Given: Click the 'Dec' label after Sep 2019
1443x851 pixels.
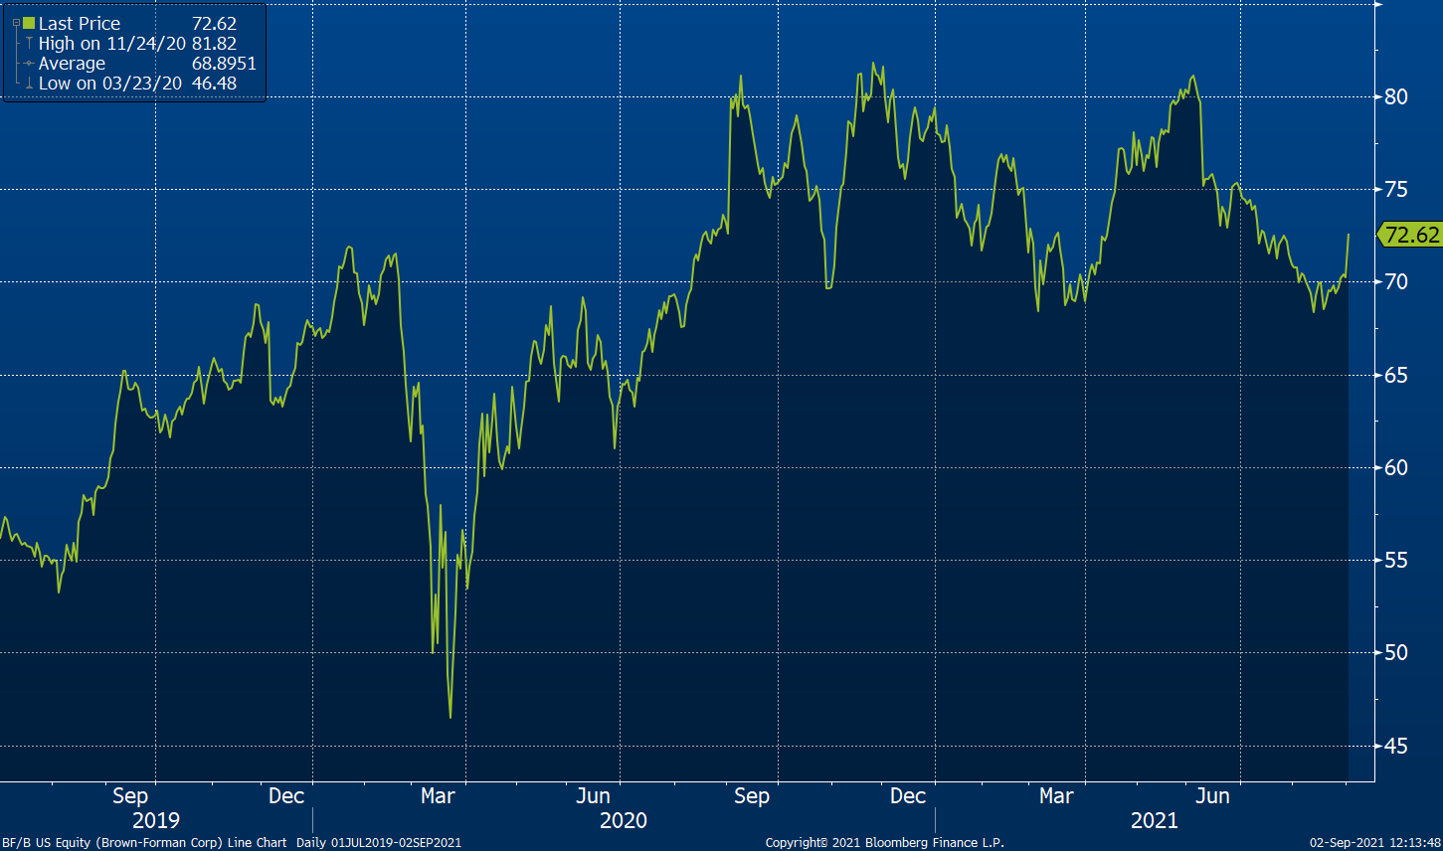Looking at the screenshot, I should [286, 796].
